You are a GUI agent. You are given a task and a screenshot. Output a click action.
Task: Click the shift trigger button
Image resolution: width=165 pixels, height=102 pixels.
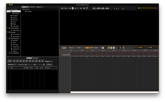click(10, 61)
